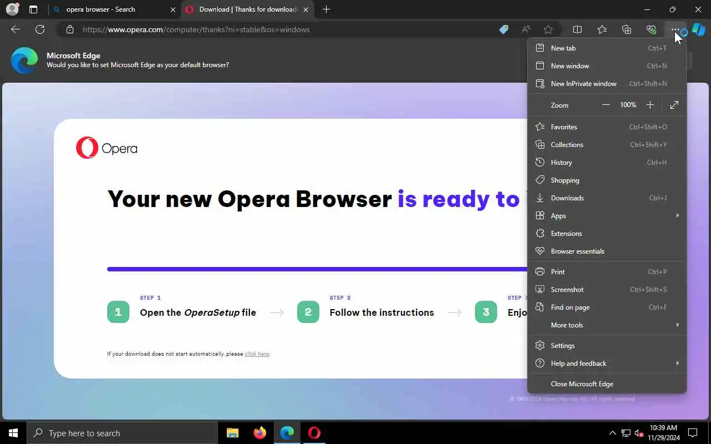The height and width of the screenshot is (444, 711).
Task: Click the taskbar clock and date
Action: (663, 433)
